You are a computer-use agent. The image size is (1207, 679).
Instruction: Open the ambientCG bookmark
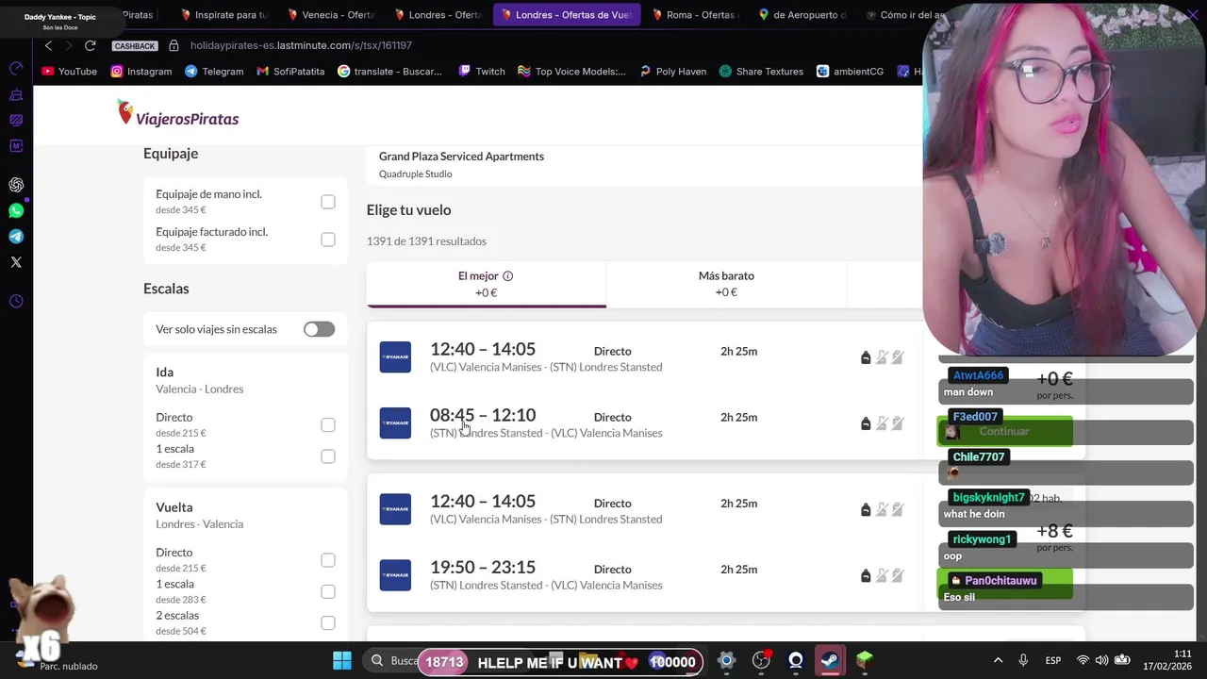(x=850, y=71)
